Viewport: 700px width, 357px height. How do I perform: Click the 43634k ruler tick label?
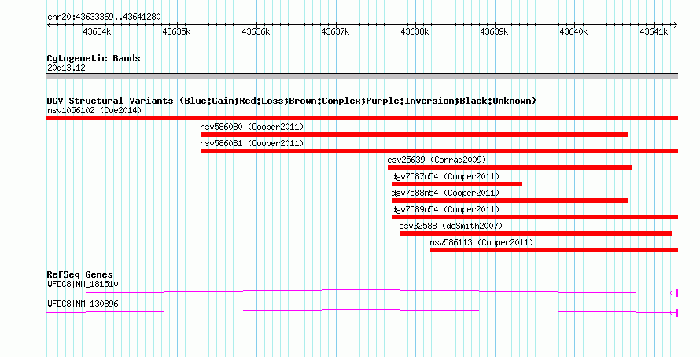point(97,32)
